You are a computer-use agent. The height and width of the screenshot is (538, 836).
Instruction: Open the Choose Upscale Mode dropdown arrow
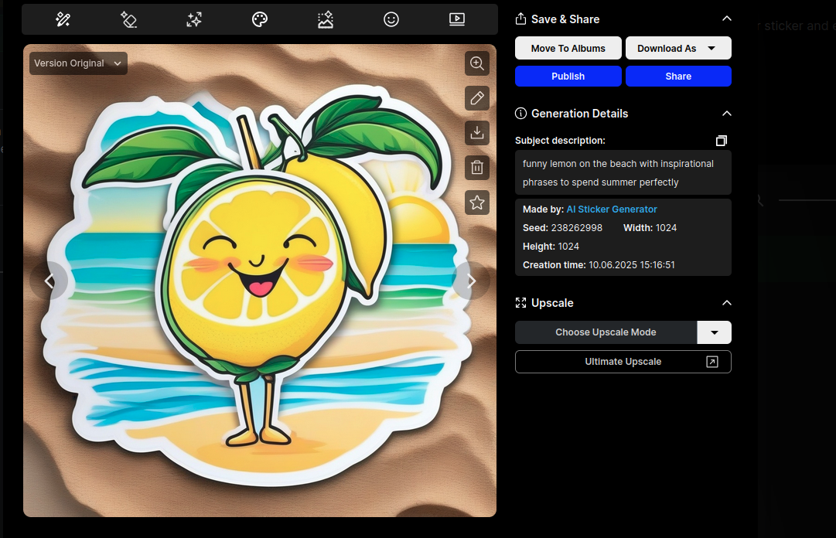point(714,332)
